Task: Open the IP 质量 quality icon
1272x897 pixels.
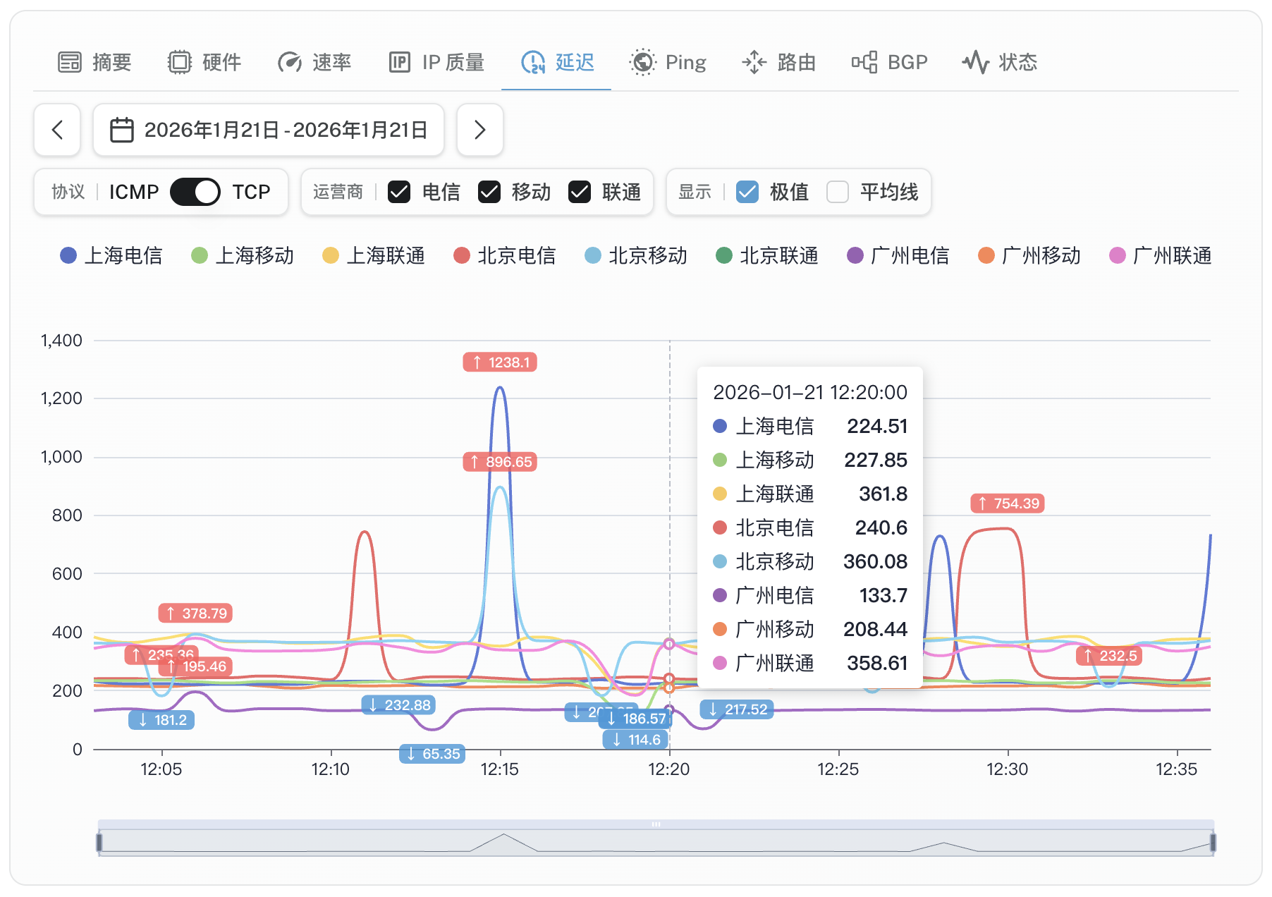Action: coord(399,62)
